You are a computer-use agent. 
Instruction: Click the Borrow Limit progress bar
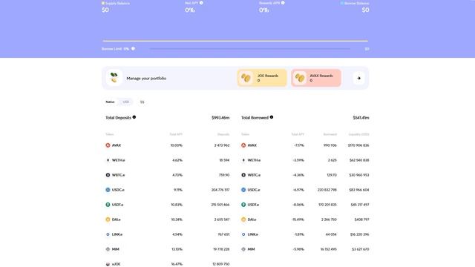(250, 49)
